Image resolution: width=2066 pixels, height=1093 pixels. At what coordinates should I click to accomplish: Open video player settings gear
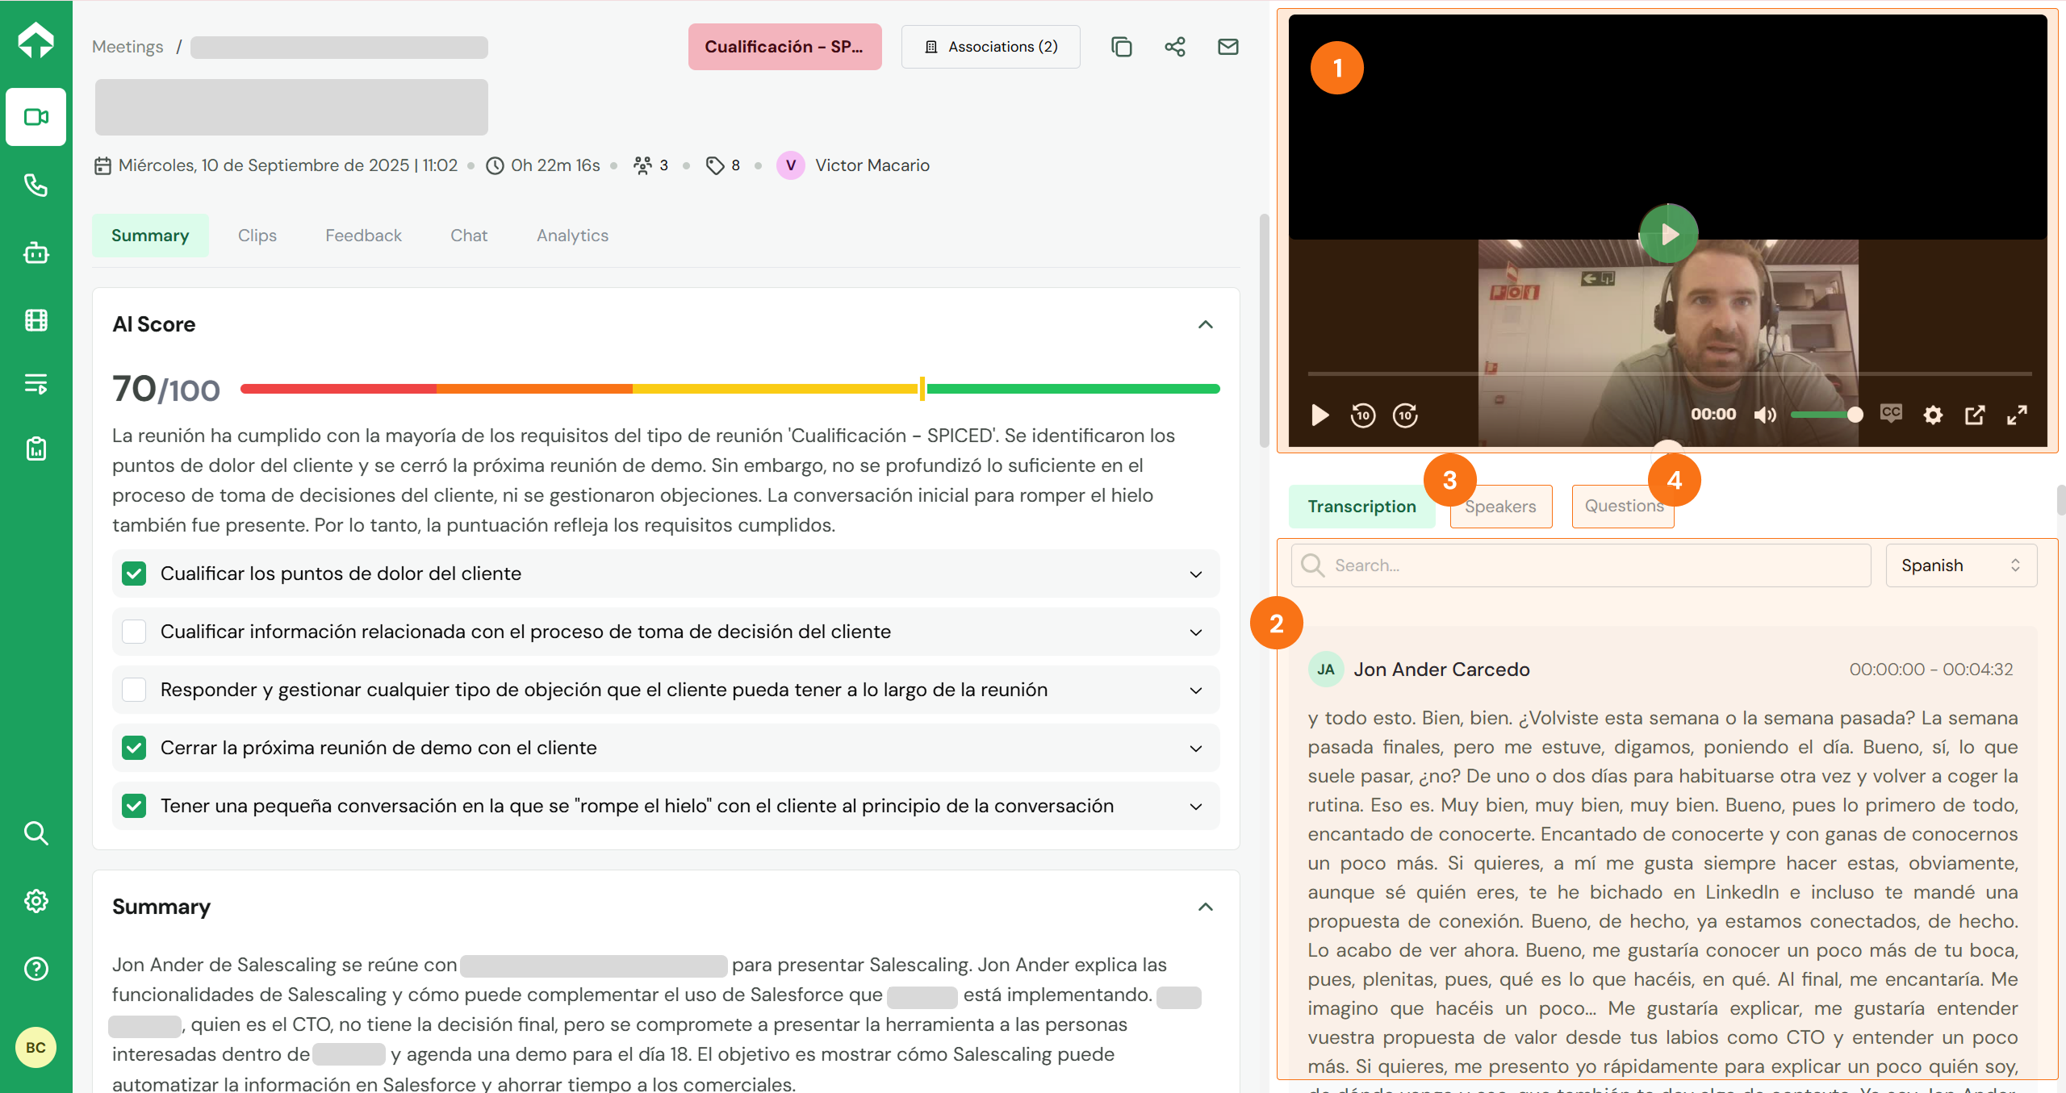pos(1932,415)
